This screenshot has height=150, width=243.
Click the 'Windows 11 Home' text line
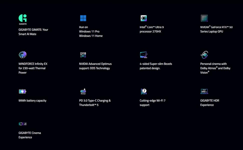pyautogui.click(x=91, y=36)
